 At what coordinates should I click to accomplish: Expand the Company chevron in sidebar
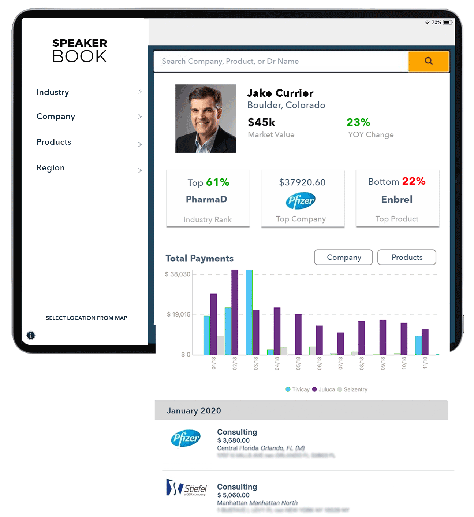(x=140, y=116)
